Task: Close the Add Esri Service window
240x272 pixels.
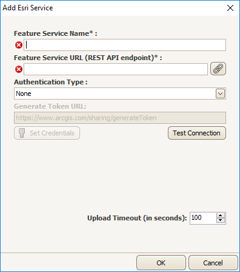Action: [x=230, y=8]
